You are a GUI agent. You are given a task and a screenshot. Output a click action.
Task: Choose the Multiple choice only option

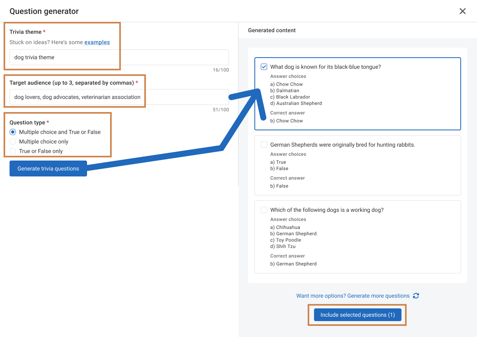pos(13,141)
